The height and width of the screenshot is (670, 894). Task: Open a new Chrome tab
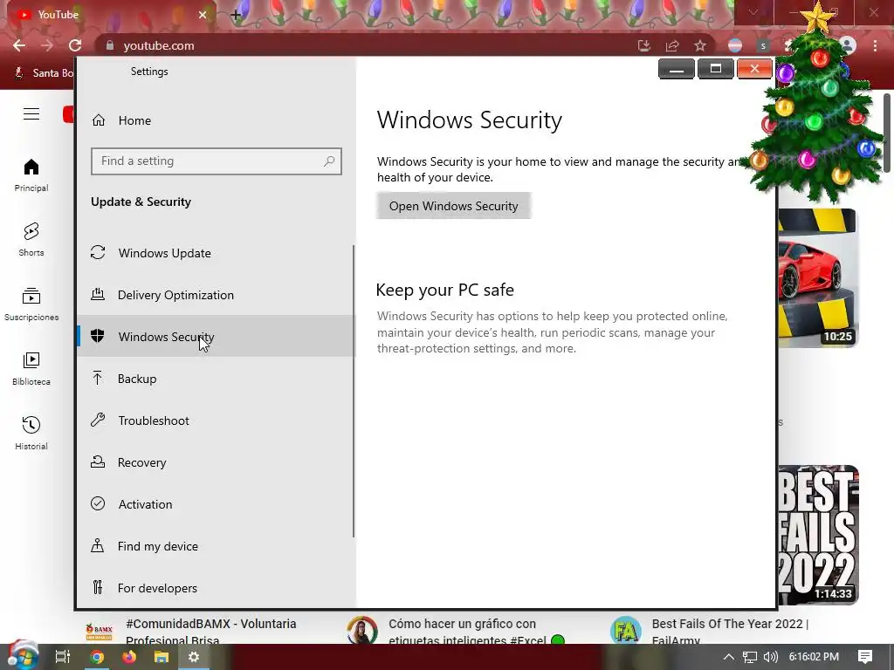click(x=236, y=15)
